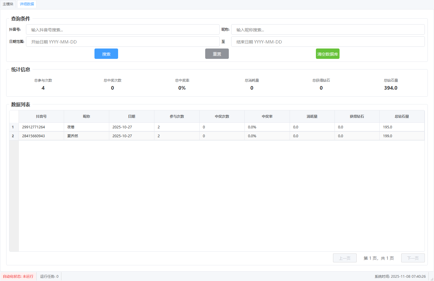Click the 日期 column header

tap(132, 117)
